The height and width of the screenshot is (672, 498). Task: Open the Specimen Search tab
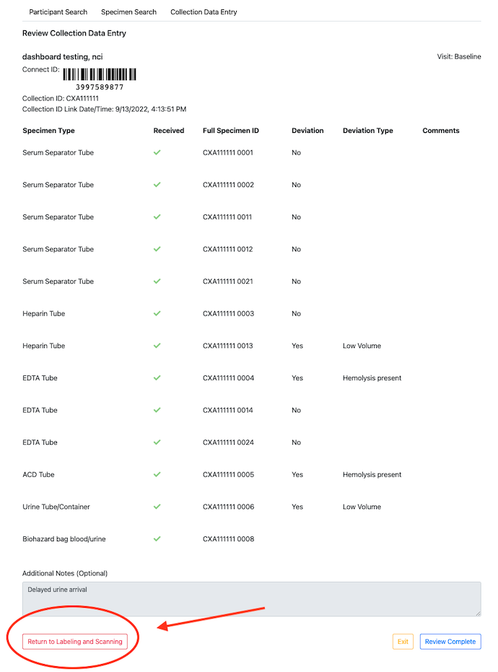pyautogui.click(x=128, y=12)
